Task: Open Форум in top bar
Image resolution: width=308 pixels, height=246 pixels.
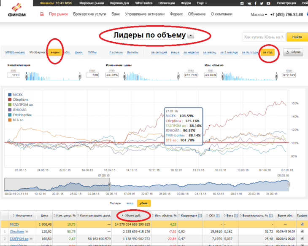Action: pos(186,3)
